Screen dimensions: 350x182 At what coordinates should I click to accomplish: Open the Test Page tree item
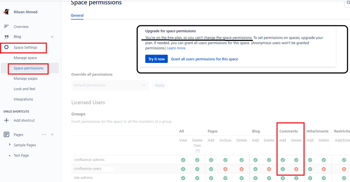(21, 155)
